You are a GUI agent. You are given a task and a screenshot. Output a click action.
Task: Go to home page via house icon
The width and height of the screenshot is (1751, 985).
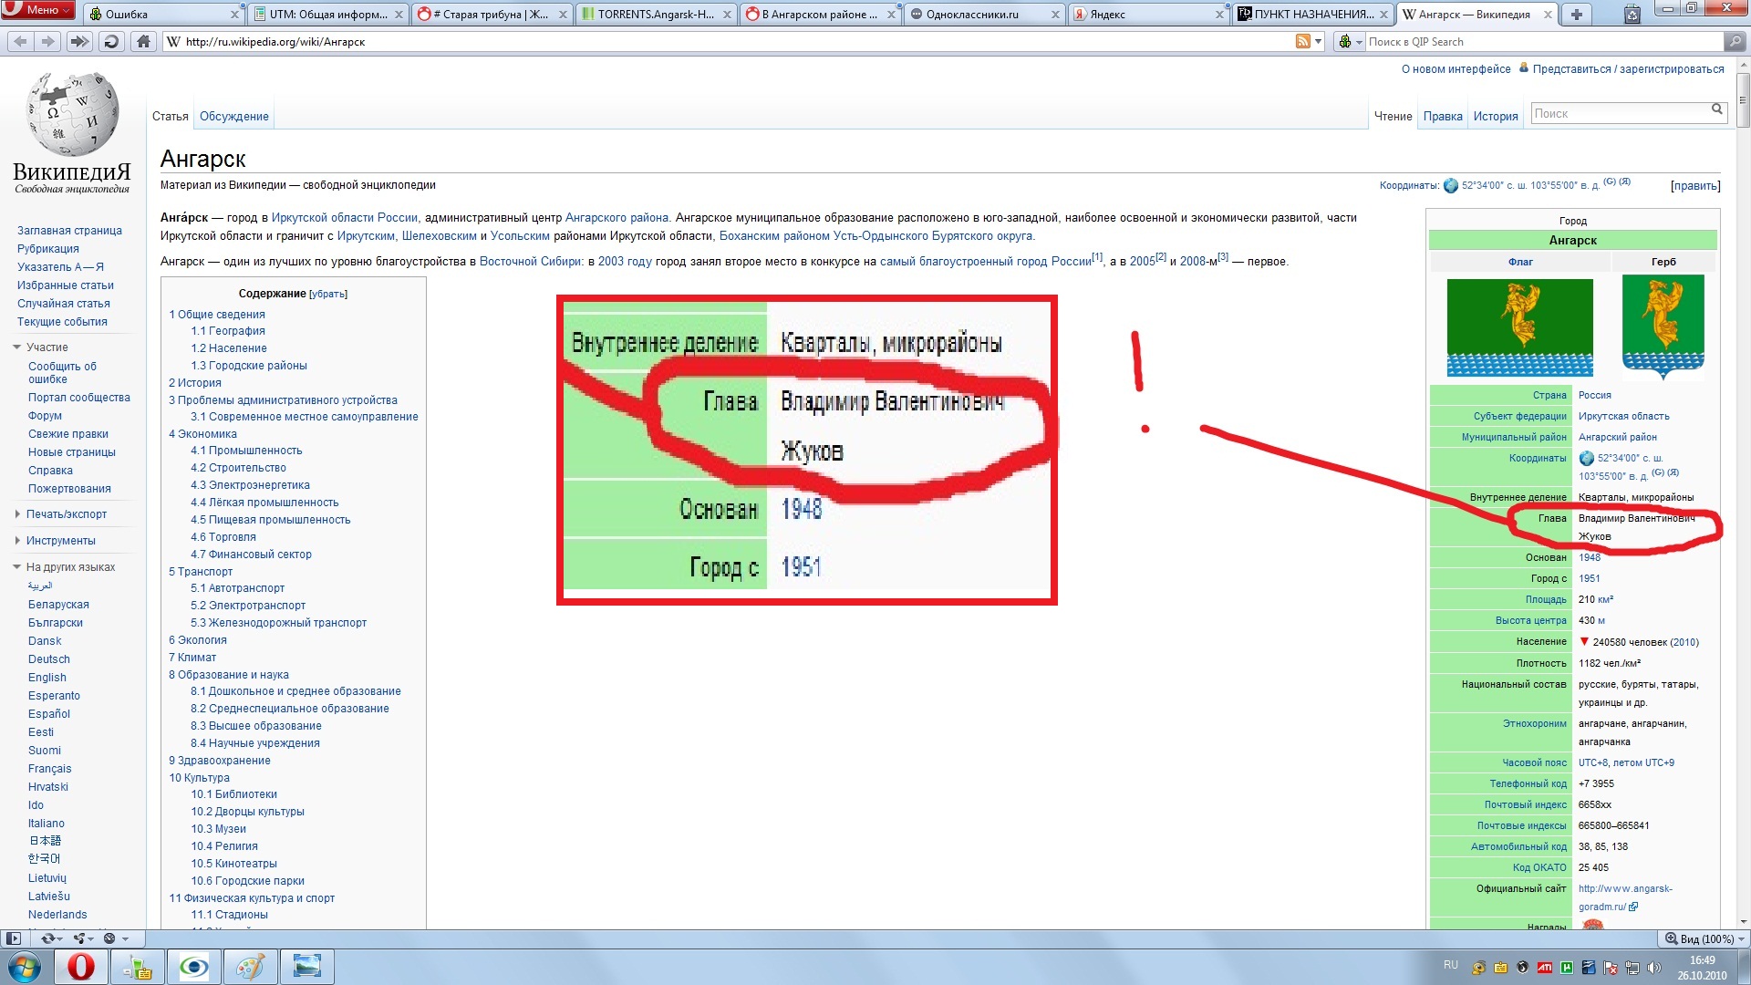click(x=143, y=42)
